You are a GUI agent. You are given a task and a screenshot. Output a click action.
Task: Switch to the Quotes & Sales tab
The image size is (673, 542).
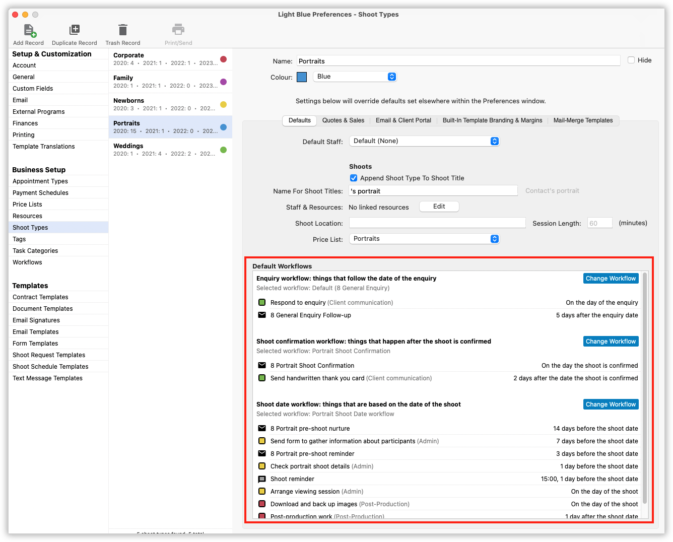[x=344, y=120]
